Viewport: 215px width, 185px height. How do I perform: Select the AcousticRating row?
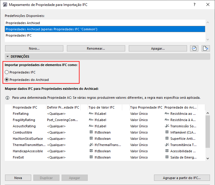[105, 126]
